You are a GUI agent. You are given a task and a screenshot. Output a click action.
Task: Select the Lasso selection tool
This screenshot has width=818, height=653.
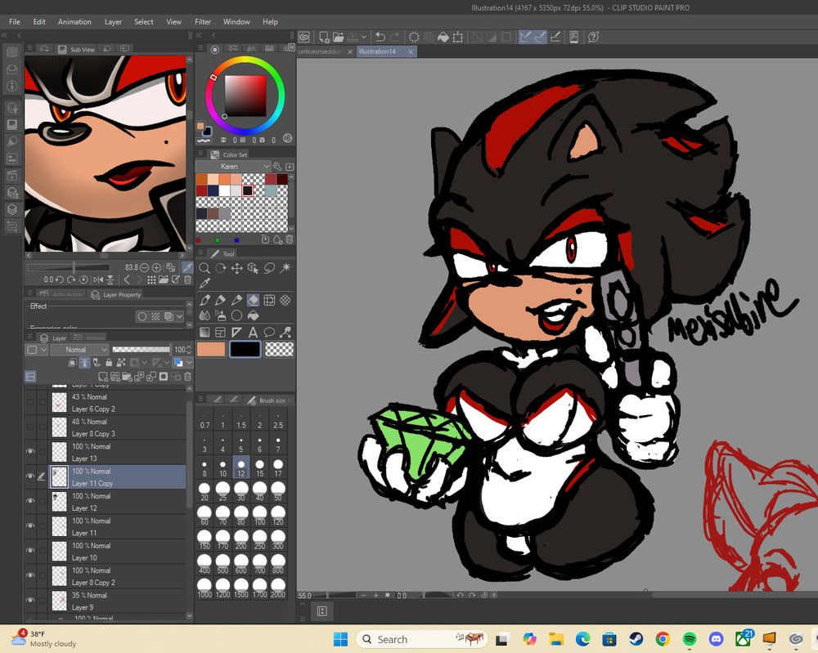(x=269, y=268)
